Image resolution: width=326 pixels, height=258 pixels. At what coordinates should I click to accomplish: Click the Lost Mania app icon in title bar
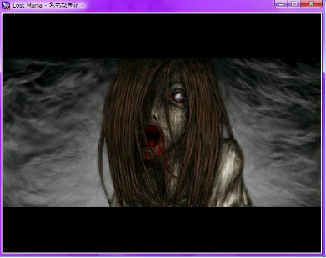(6, 5)
